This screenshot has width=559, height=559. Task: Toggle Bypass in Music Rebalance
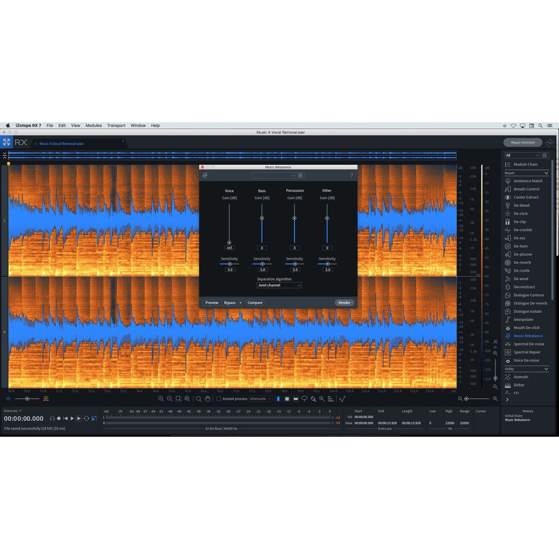(x=229, y=302)
